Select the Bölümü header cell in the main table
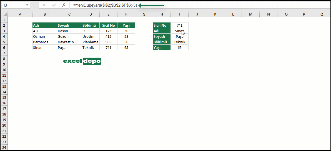The image size is (331, 151). [91, 25]
